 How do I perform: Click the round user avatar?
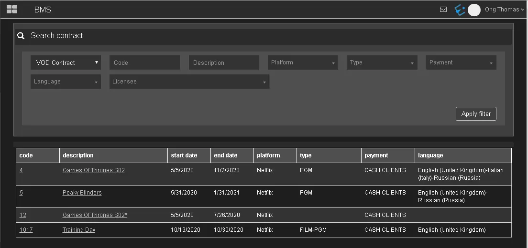[x=474, y=10]
